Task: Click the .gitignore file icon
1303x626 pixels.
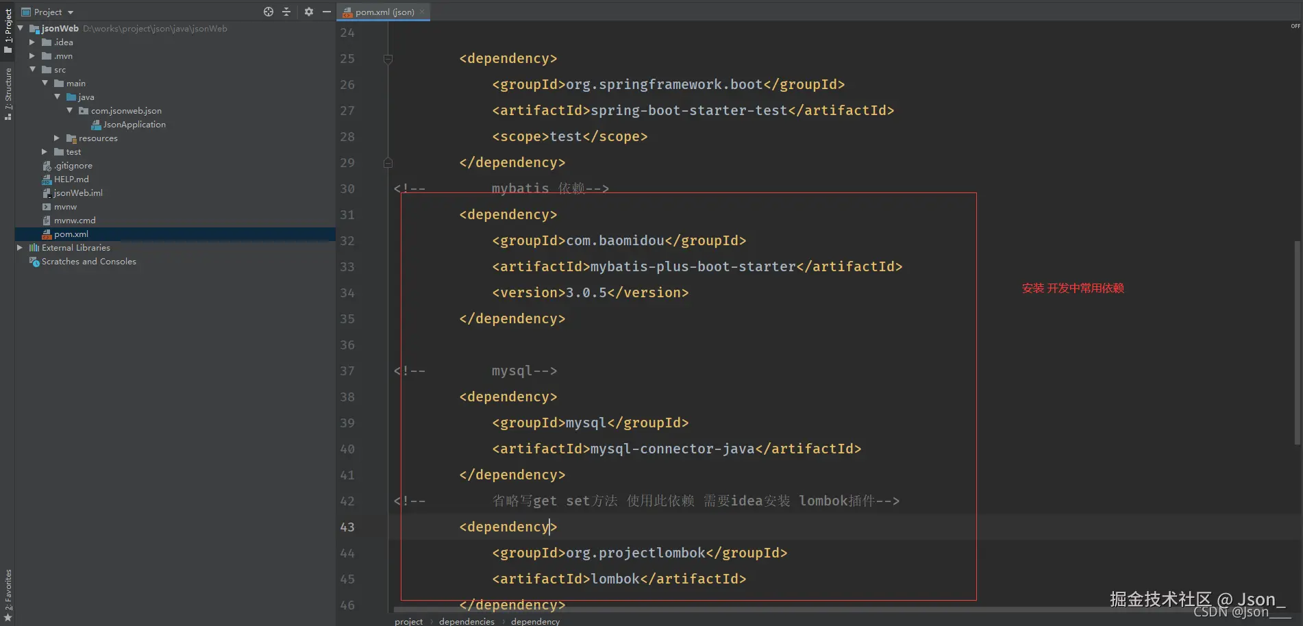Action: (x=47, y=166)
